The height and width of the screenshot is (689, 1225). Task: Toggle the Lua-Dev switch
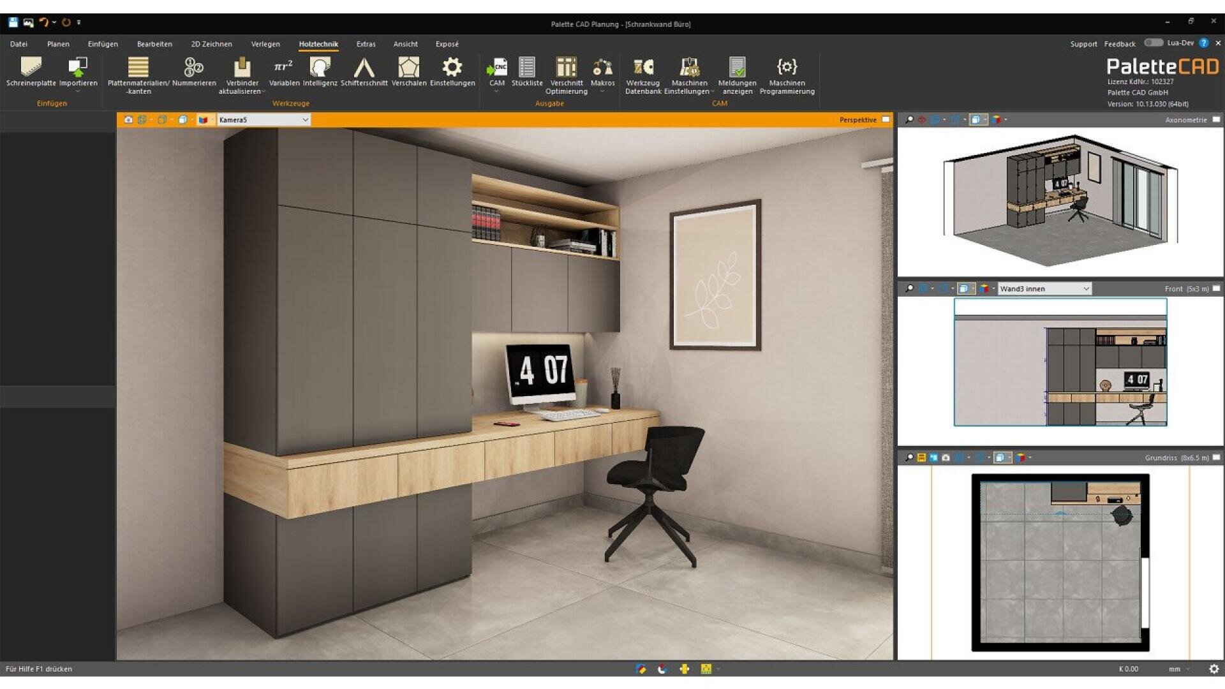click(1153, 43)
